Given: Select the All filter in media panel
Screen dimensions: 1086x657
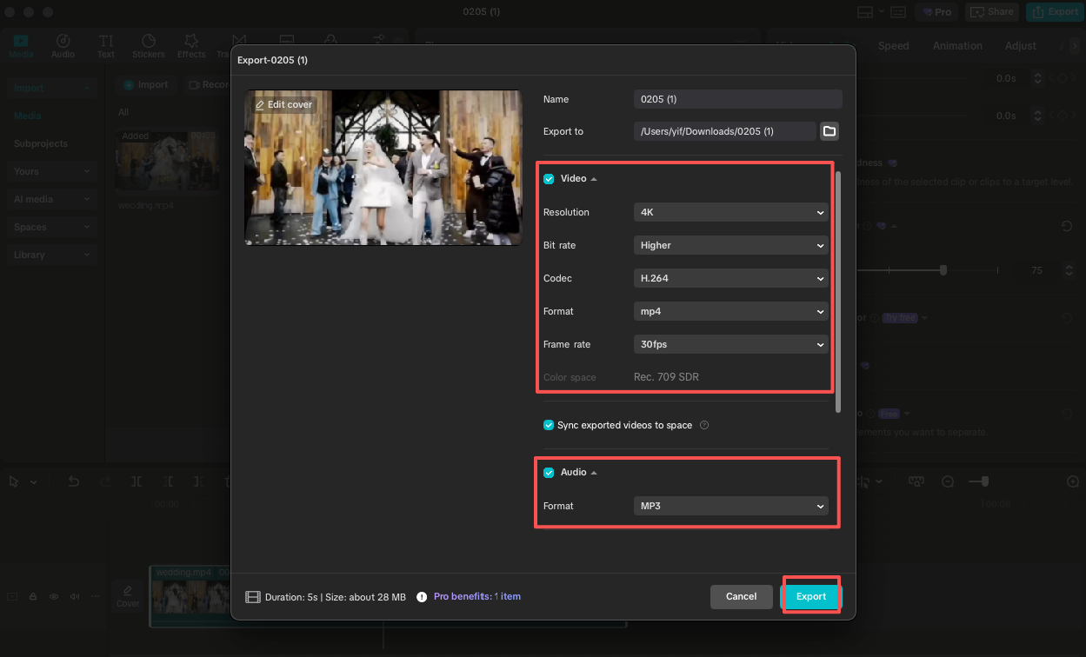Looking at the screenshot, I should [x=123, y=112].
